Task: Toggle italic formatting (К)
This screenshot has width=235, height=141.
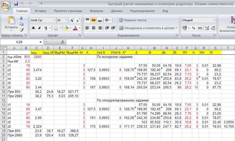Action: [40, 28]
